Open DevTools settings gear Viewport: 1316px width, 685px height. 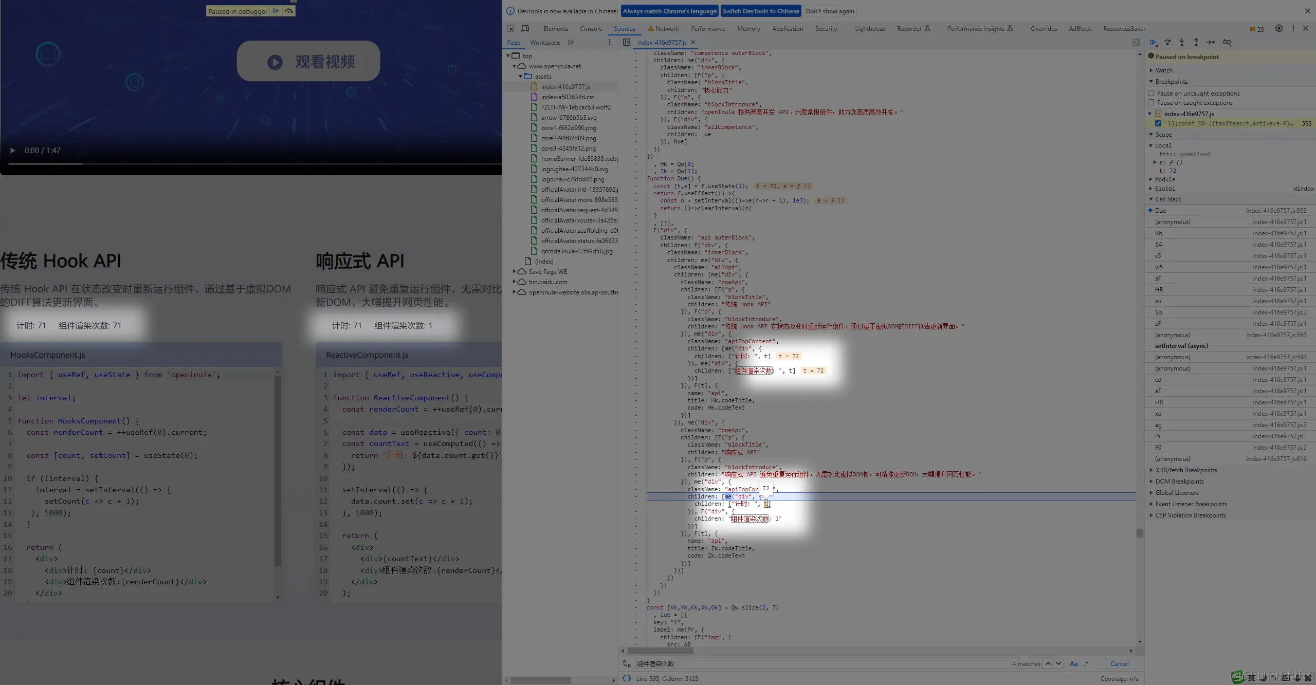click(x=1279, y=29)
